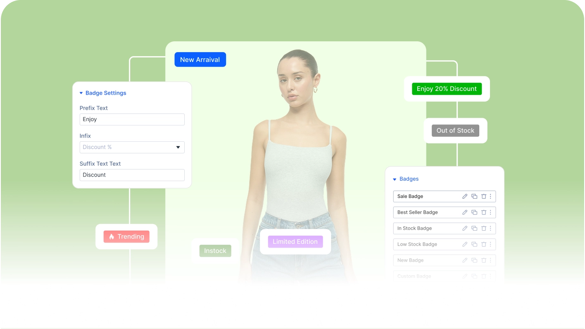The image size is (585, 329).
Task: Click the Trending label text
Action: click(x=131, y=237)
